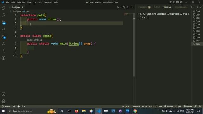Click the terminal prompt input area
Image resolution: width=203 pixels, height=114 pixels.
coord(147,17)
